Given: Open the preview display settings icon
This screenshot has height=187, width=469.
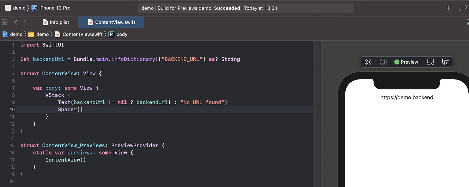Looking at the screenshot, I should (430, 62).
